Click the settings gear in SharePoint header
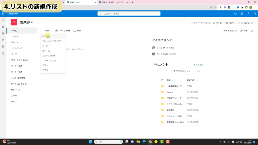 242,14
